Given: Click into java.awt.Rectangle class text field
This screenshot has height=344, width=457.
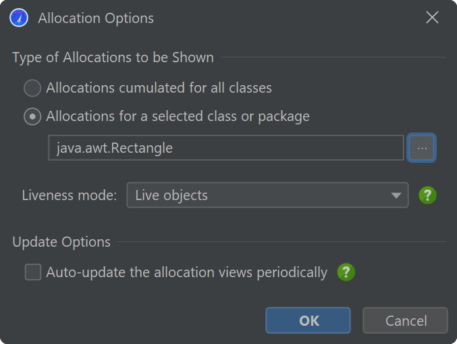Looking at the screenshot, I should [x=226, y=147].
